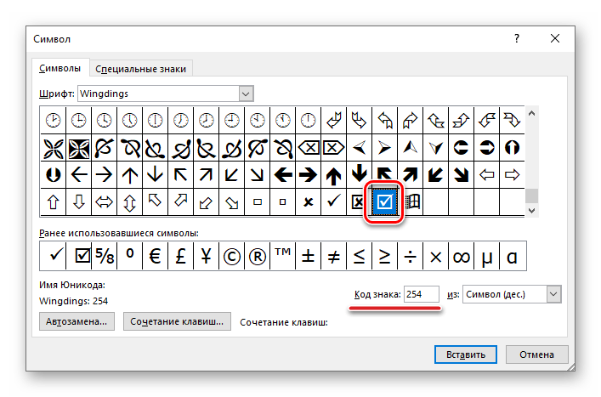Expand the 'из' Символ (дес.) dropdown
The width and height of the screenshot is (601, 397).
(x=554, y=294)
